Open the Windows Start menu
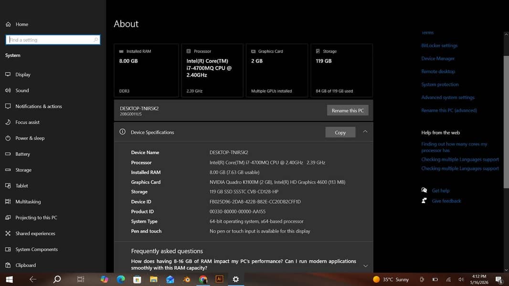The image size is (509, 286). click(x=9, y=279)
